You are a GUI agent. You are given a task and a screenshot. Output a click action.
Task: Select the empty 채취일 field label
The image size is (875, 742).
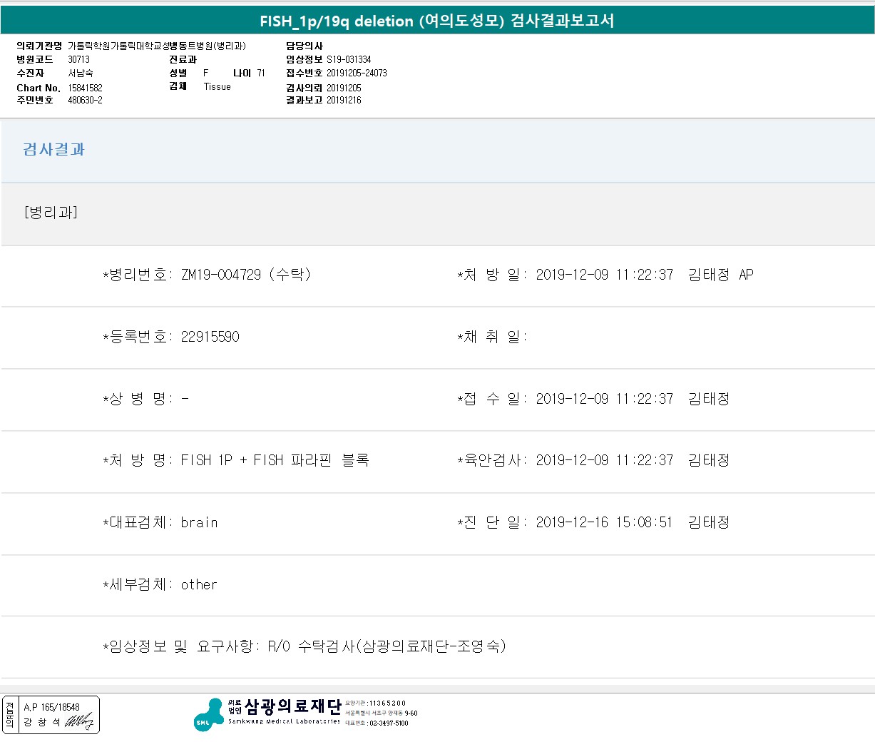coord(492,337)
